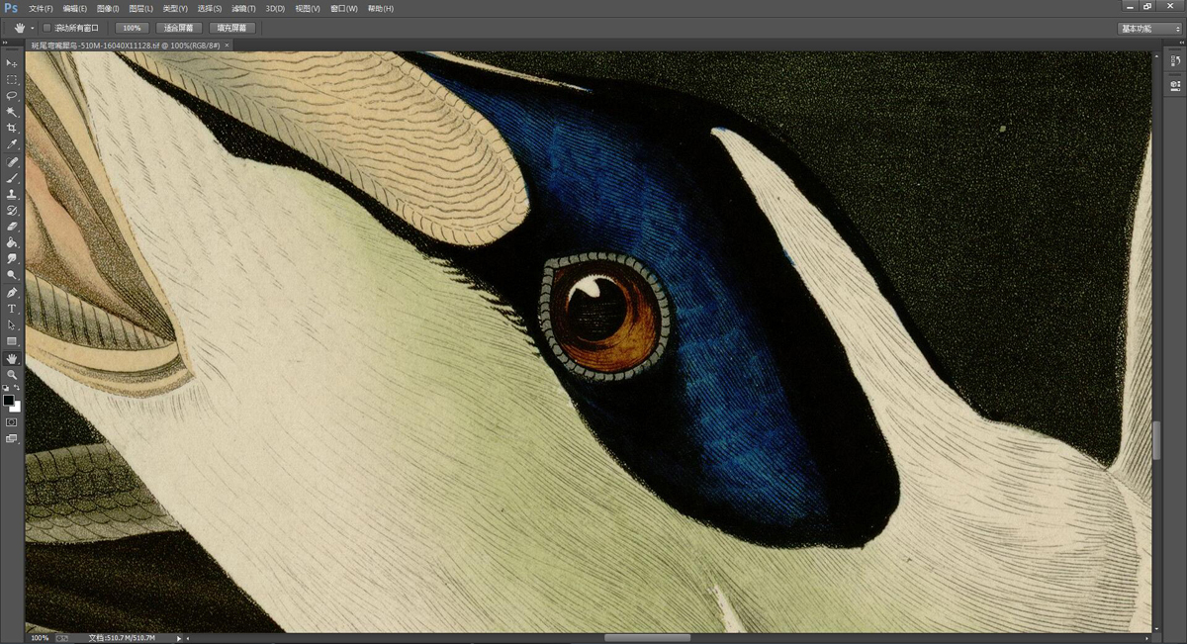Set background color swatch
Image resolution: width=1187 pixels, height=644 pixels.
pos(16,407)
